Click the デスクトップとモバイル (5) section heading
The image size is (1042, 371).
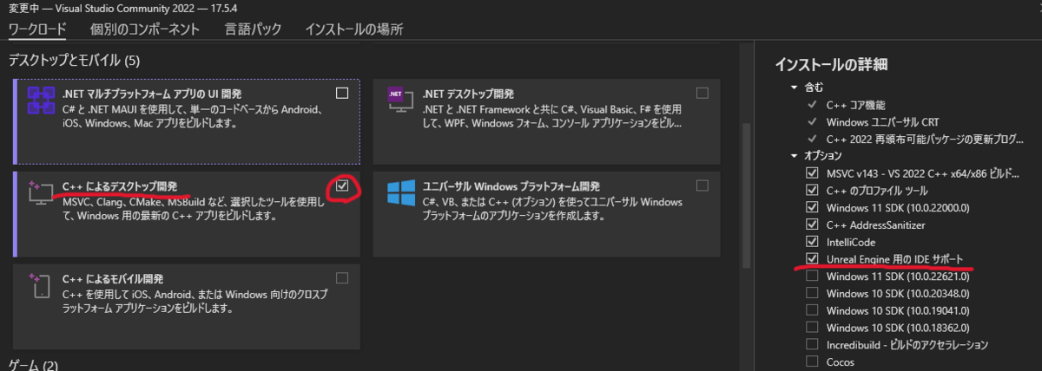click(x=74, y=61)
